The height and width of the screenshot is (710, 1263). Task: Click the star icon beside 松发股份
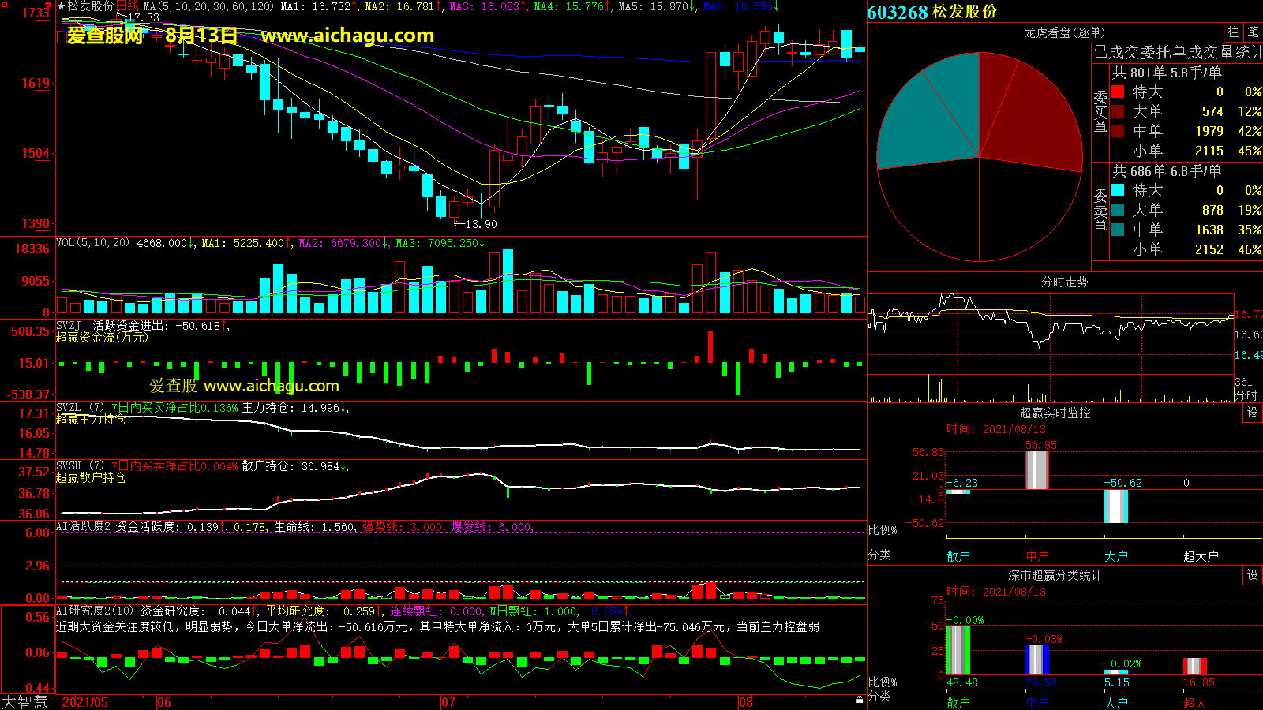coord(62,6)
